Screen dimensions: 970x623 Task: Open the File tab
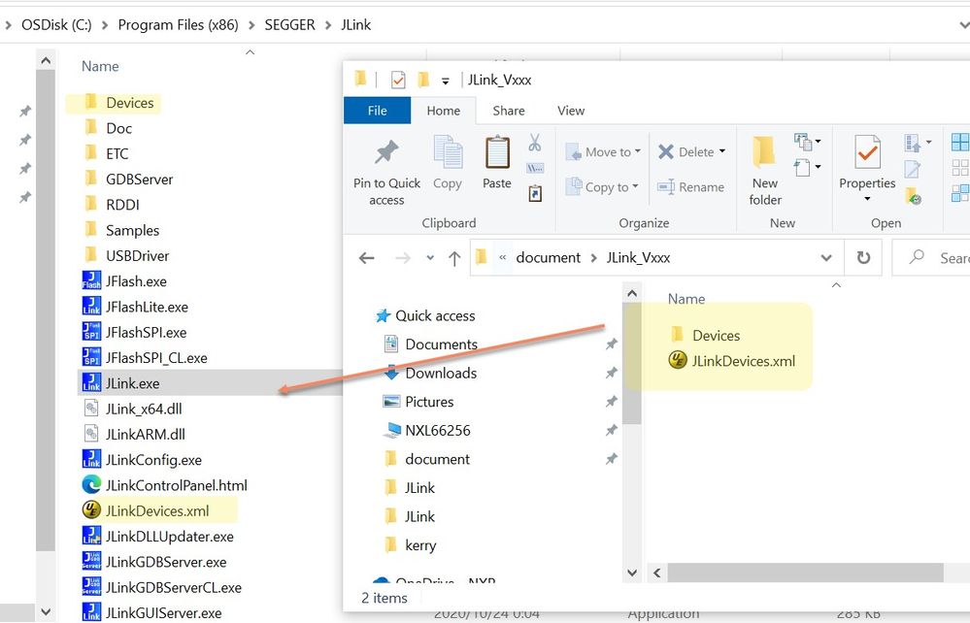[378, 111]
